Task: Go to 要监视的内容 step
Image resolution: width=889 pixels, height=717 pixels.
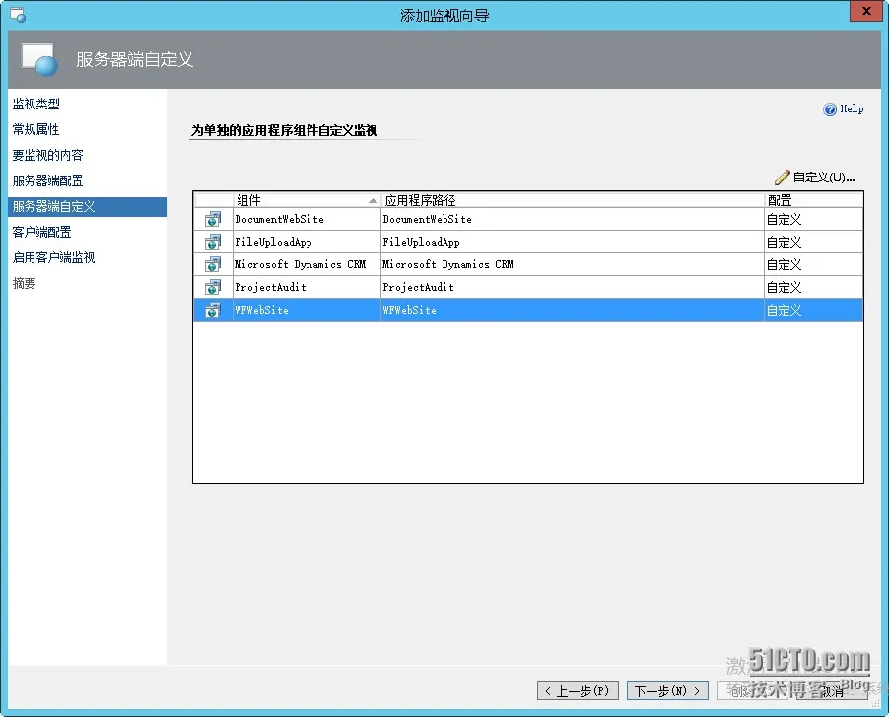Action: (x=48, y=155)
